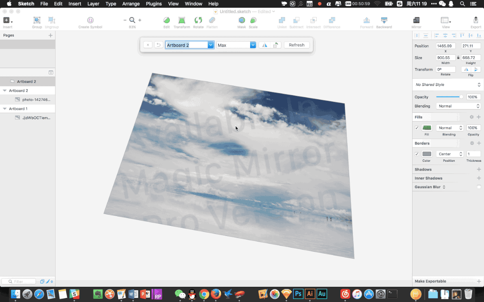Open the Arrange menu

point(131,4)
